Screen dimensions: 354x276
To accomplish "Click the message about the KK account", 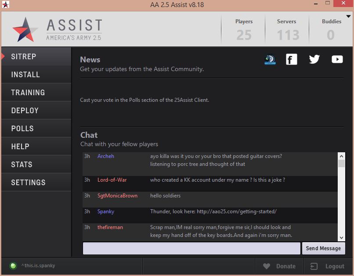I will pos(218,180).
